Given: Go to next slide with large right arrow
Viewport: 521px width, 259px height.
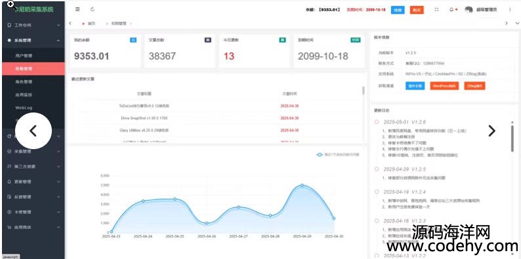Looking at the screenshot, I should coord(491,131).
